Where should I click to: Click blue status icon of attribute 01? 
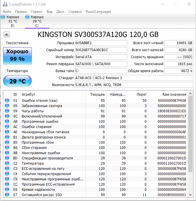pyautogui.click(x=7, y=100)
